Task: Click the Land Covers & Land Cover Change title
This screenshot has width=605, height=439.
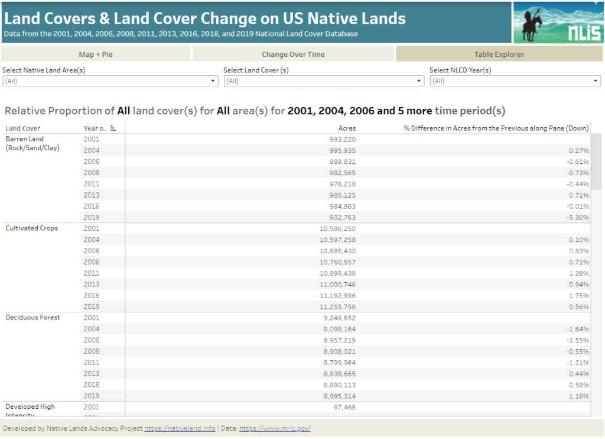Action: pos(205,18)
